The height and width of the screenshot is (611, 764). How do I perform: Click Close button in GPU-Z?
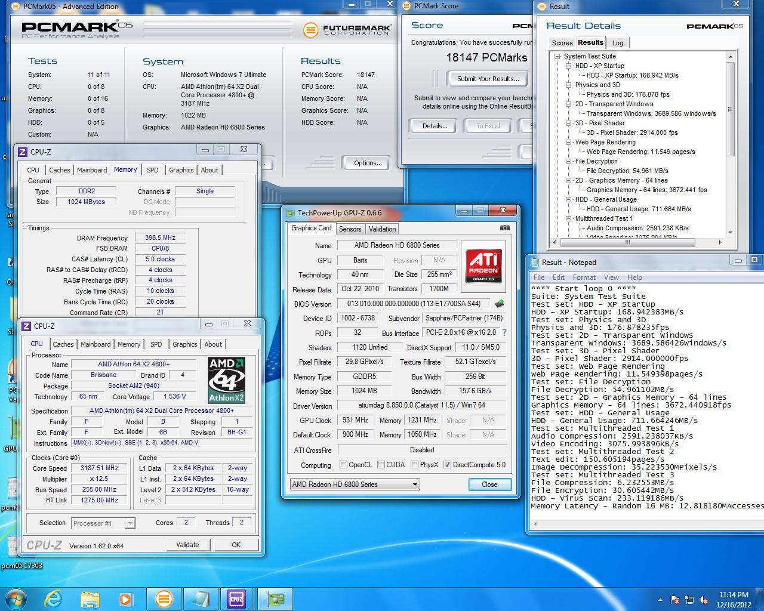pyautogui.click(x=489, y=485)
